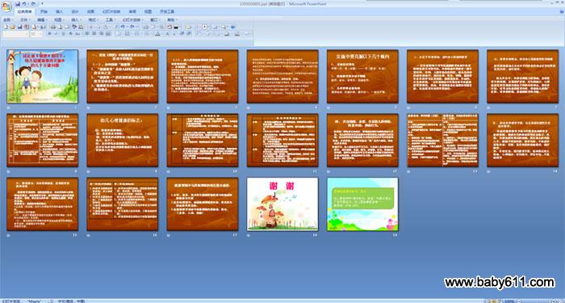Image resolution: width=565 pixels, height=303 pixels.
Task: Select slide 12 thumbnail
Action: [362, 141]
